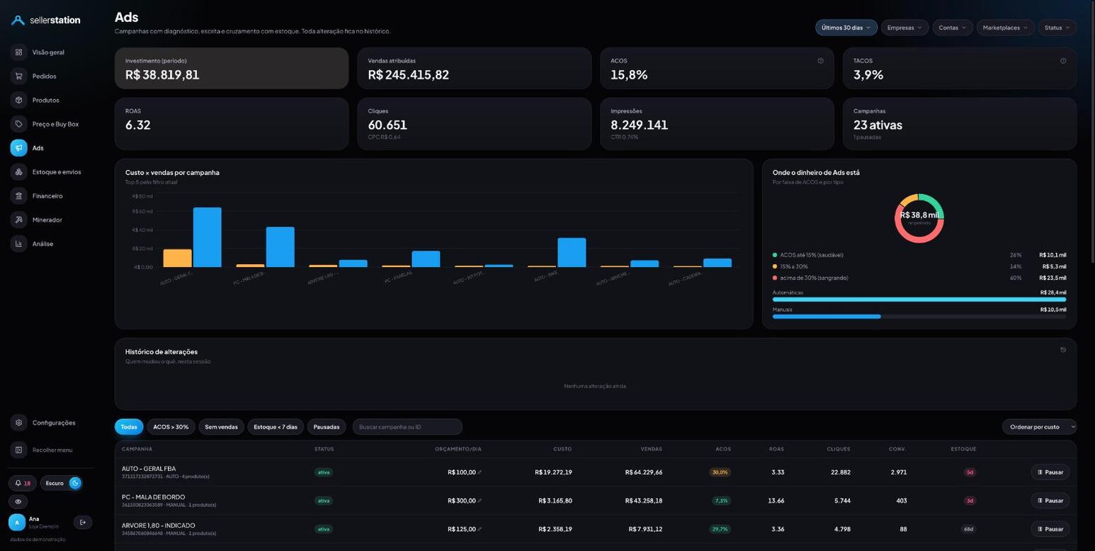
Task: Click the Buscar campanha ou ID field
Action: pos(407,427)
